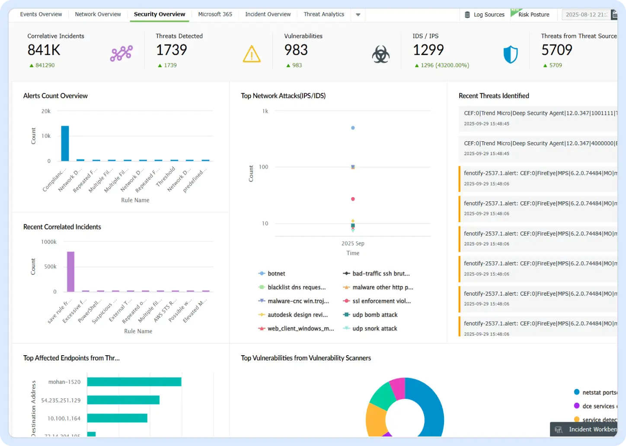Image resolution: width=626 pixels, height=446 pixels.
Task: Switch to the Threat Analytics tab
Action: coord(324,14)
